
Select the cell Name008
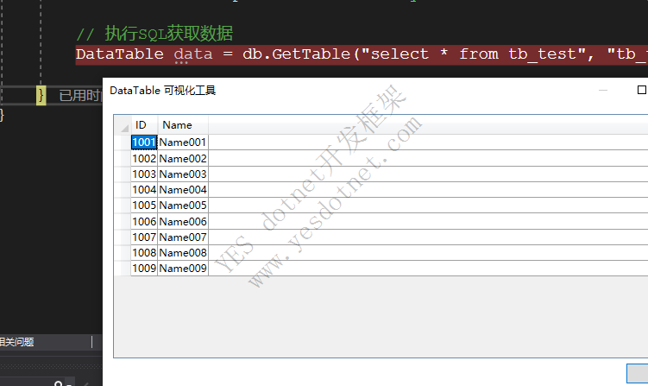tap(183, 252)
